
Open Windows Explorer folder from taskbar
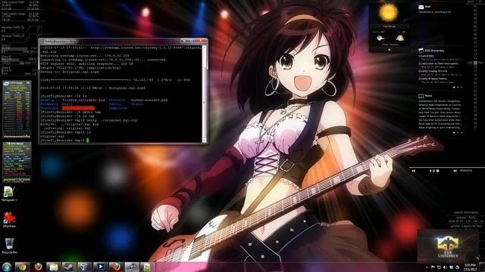(54, 267)
